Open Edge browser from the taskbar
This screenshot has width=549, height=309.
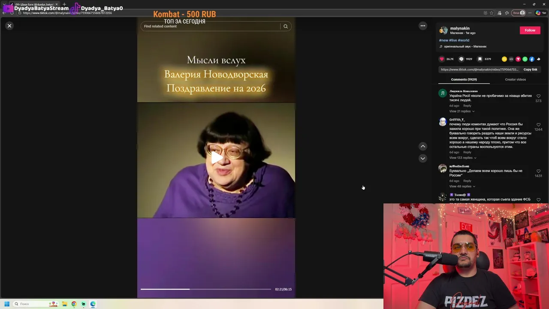tap(93, 304)
